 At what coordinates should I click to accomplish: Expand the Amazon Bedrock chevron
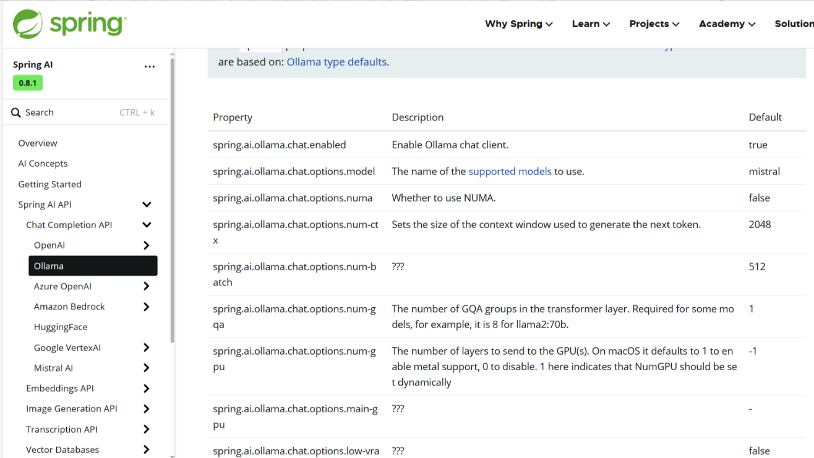click(x=147, y=307)
